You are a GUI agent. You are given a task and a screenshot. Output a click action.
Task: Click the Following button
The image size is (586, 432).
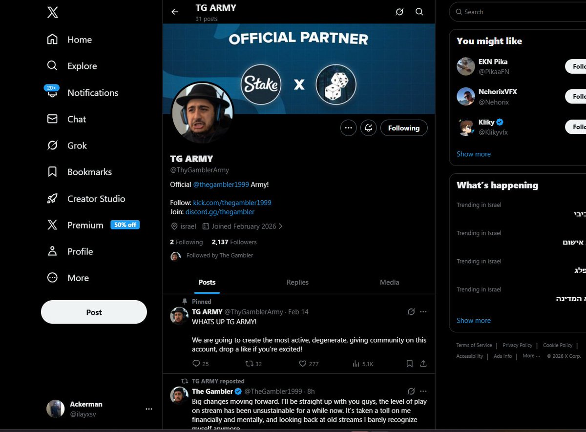[x=404, y=128]
